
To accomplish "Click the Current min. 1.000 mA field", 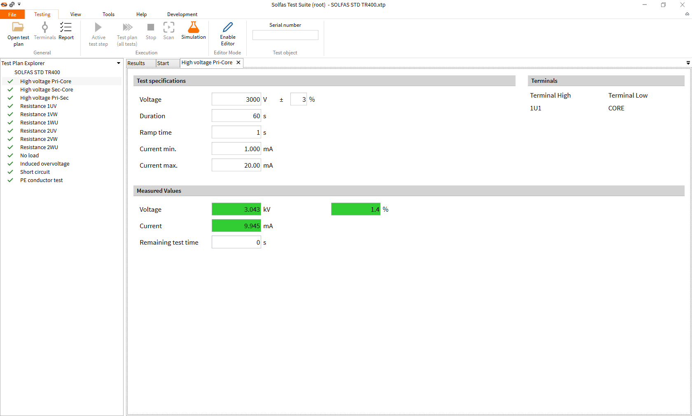I will 236,149.
